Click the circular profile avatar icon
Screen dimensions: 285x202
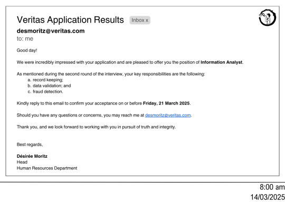tap(268, 17)
